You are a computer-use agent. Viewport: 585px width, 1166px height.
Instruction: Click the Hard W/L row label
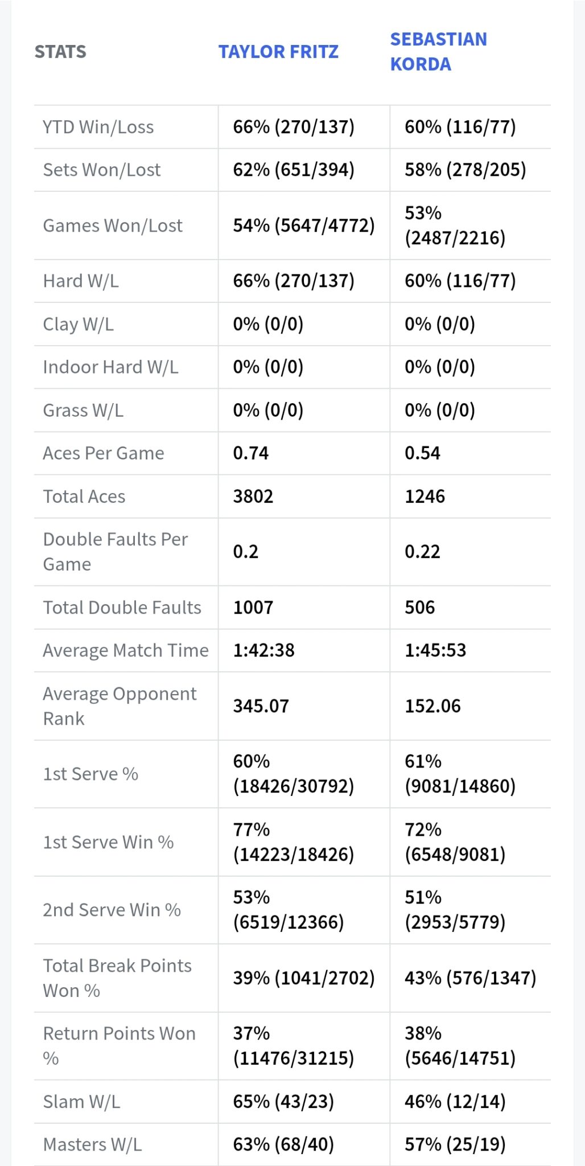point(81,281)
